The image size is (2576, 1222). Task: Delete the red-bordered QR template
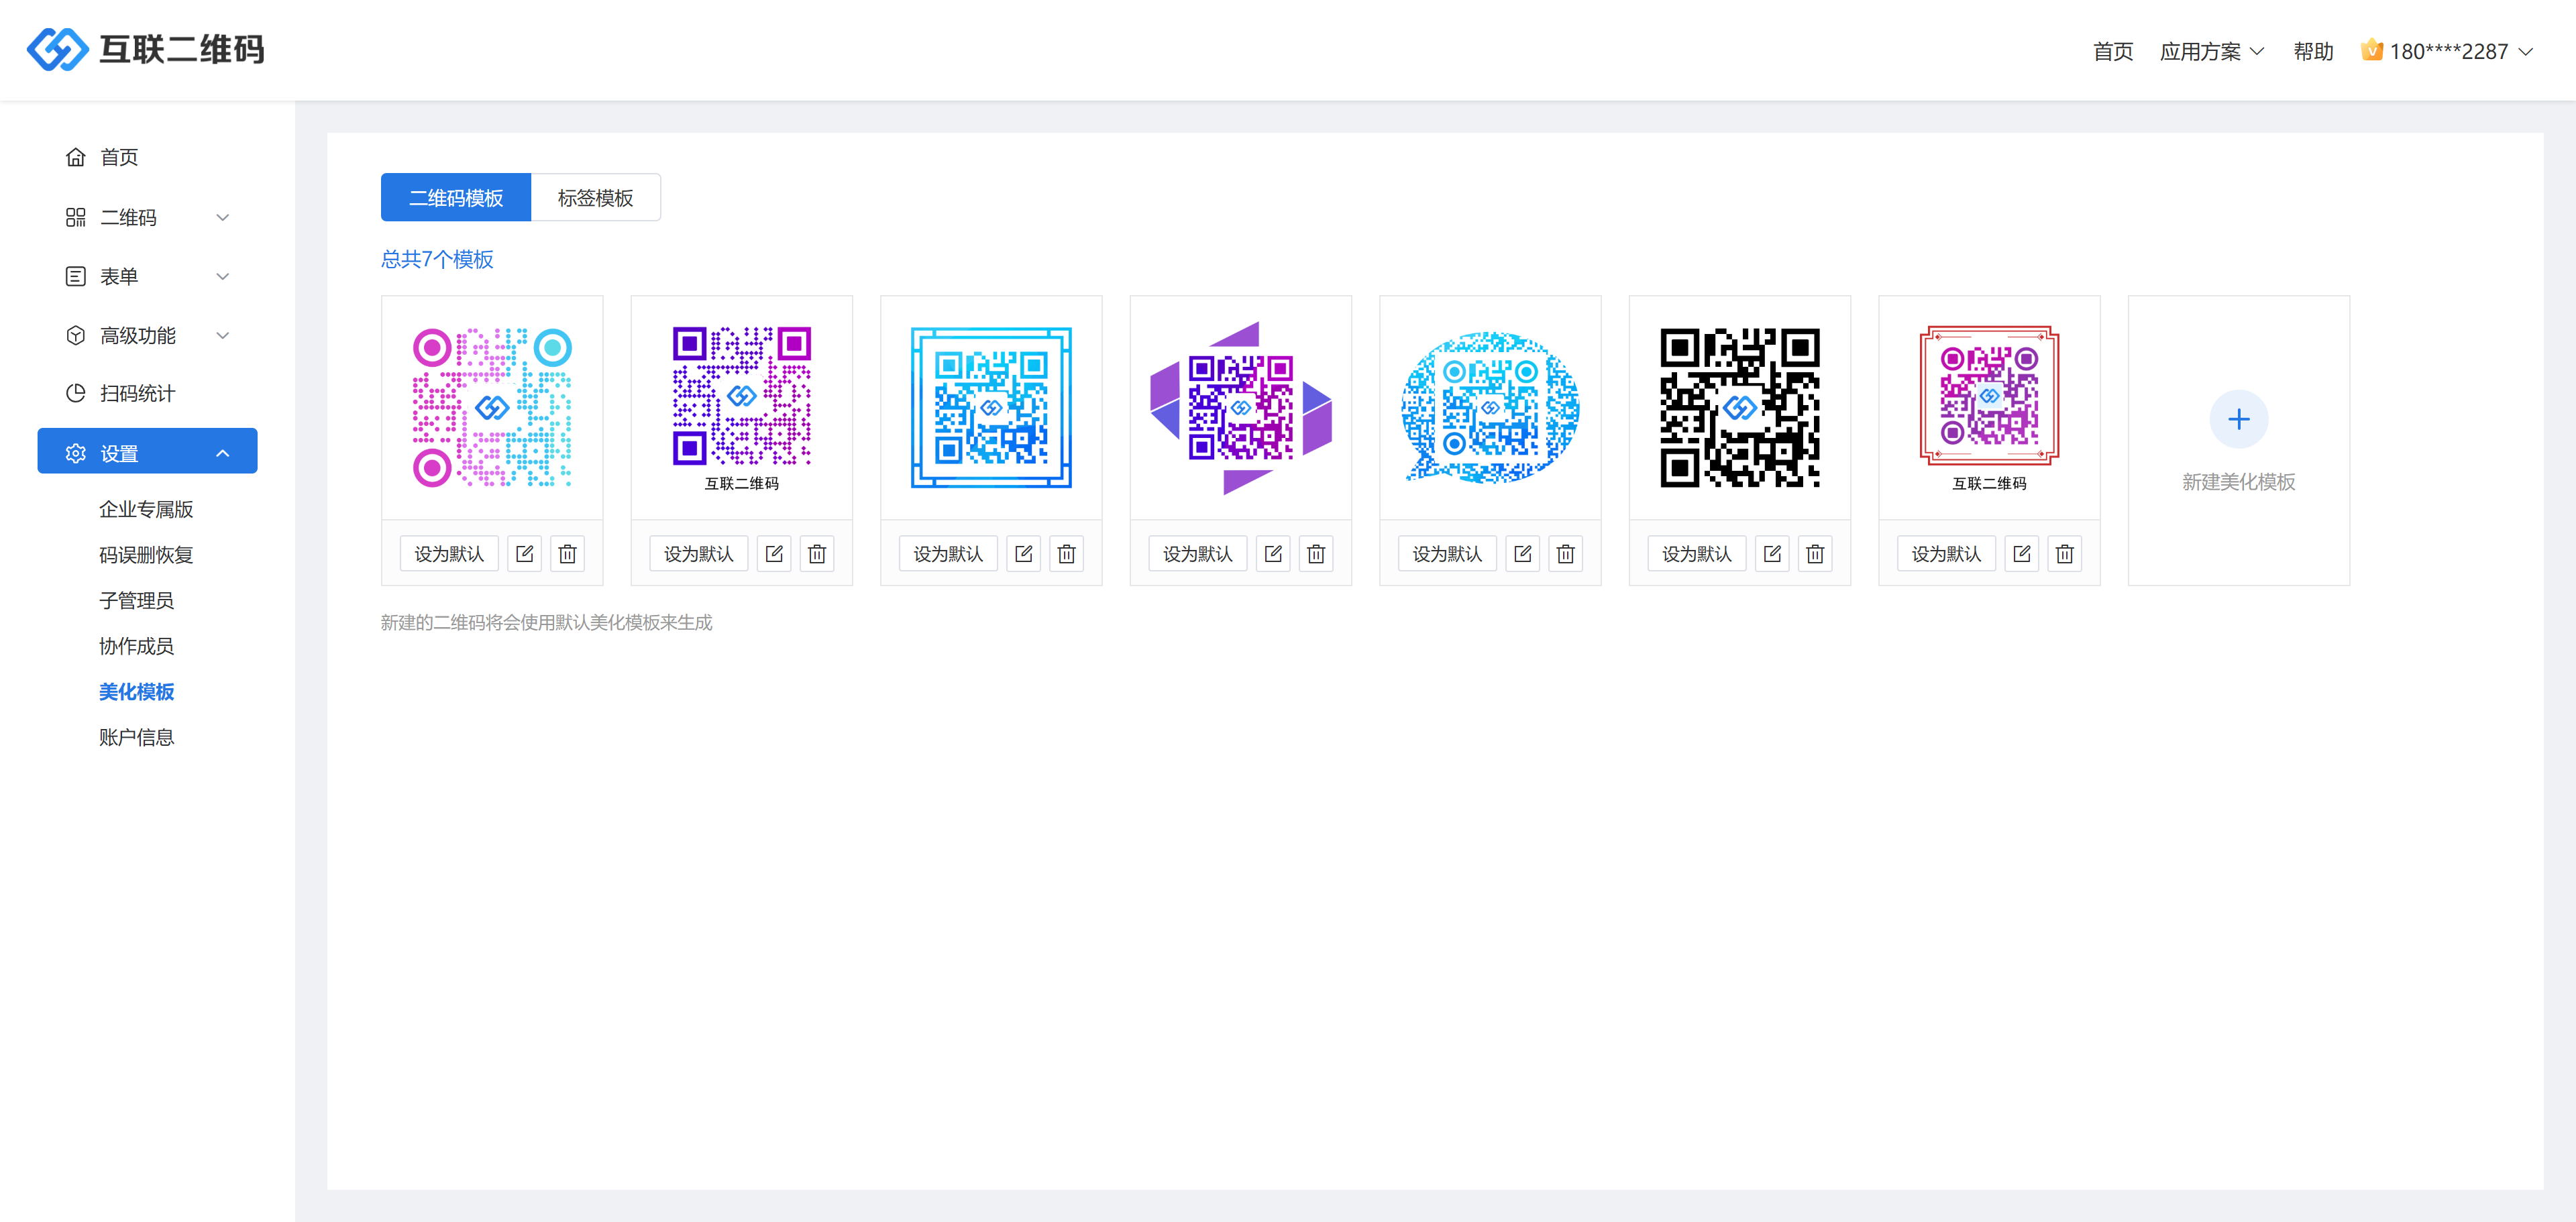2064,553
